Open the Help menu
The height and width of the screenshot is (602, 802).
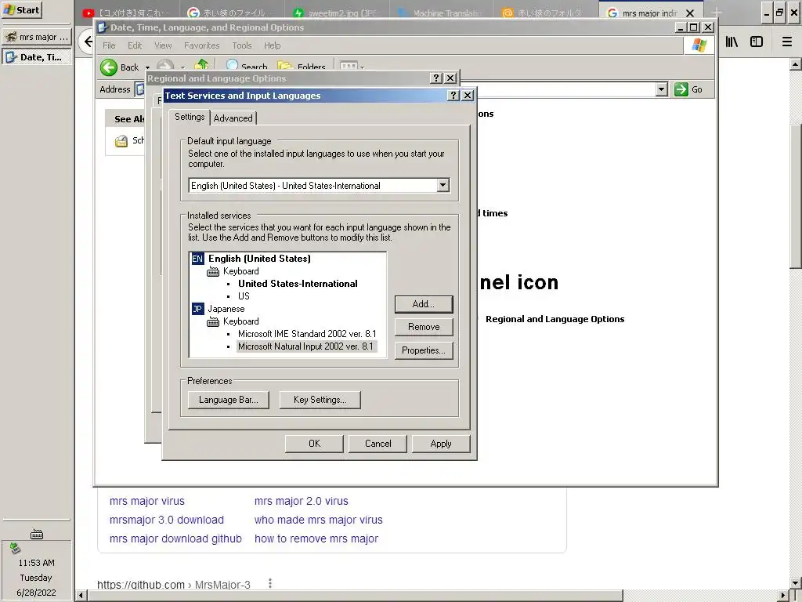coord(272,45)
